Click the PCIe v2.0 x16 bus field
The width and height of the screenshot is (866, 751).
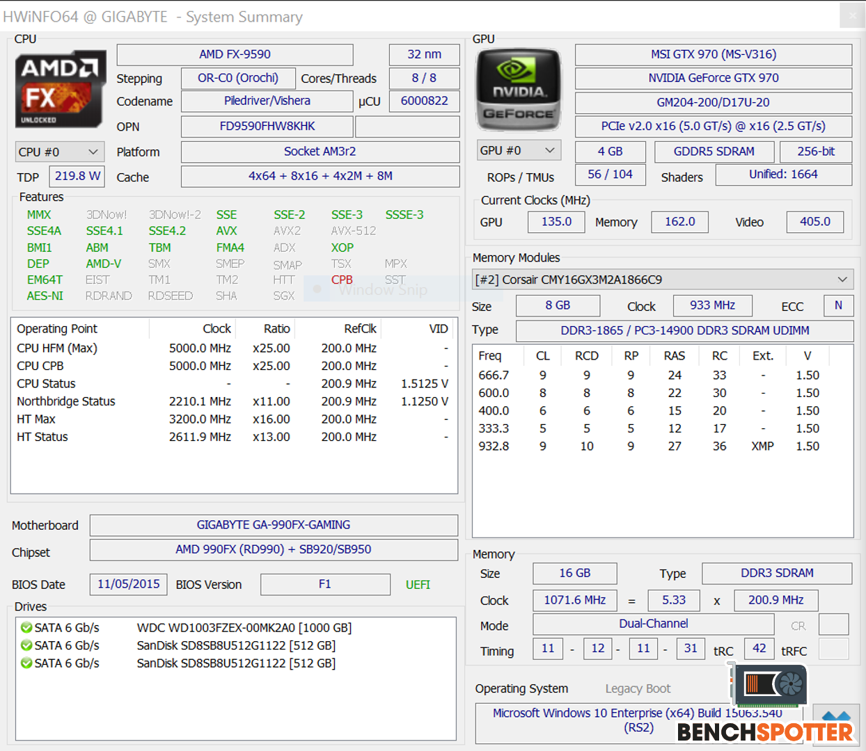714,126
